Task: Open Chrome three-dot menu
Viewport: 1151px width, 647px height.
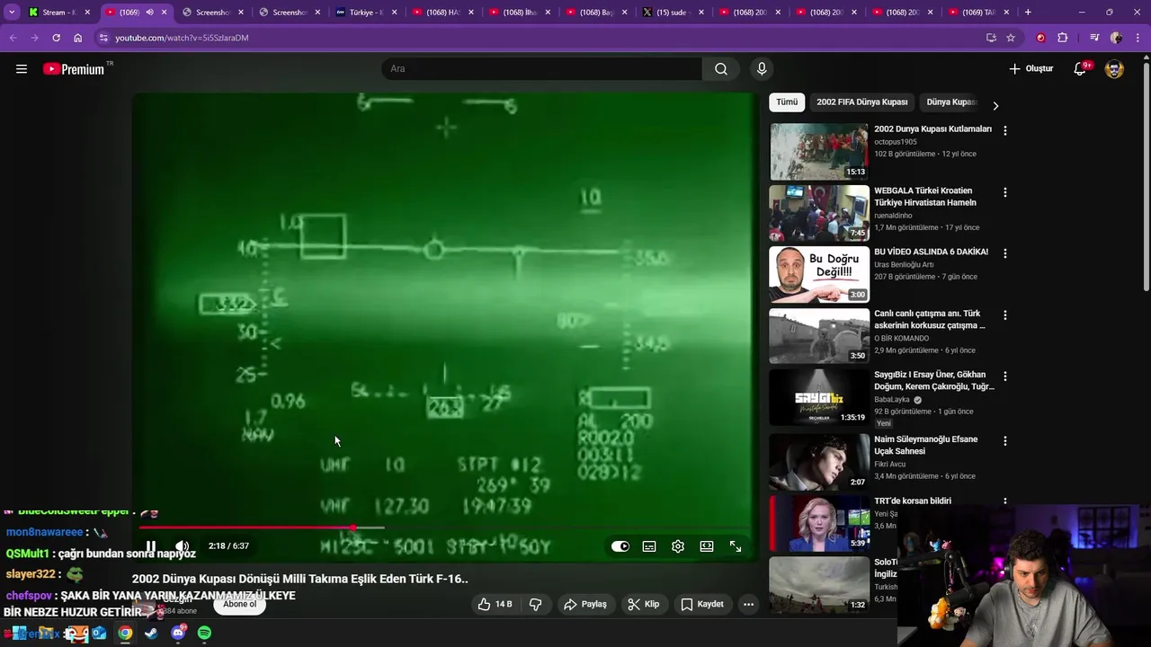Action: coord(1138,38)
